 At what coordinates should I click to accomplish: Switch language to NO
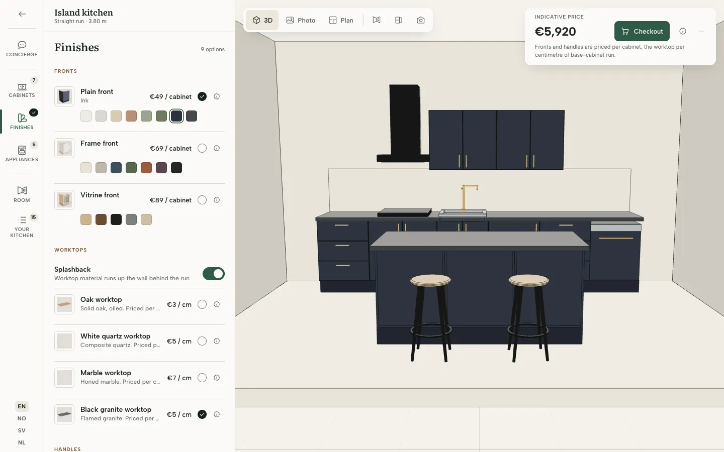[x=22, y=418]
